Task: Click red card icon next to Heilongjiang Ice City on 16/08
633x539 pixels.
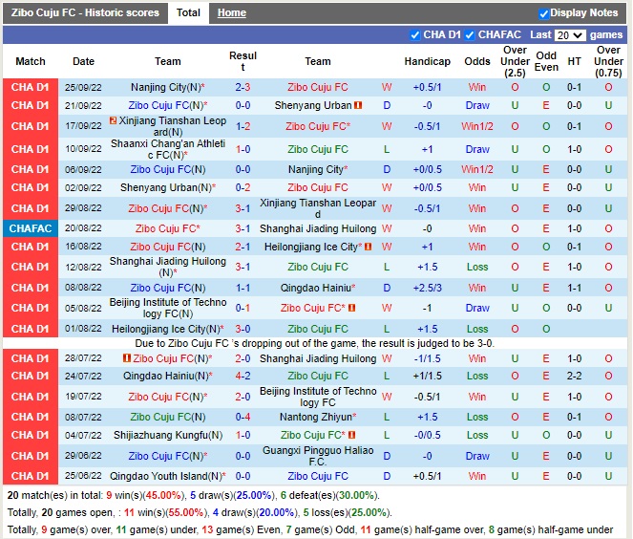Action: click(369, 247)
